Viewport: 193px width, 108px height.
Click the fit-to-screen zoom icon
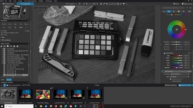pos(84,4)
